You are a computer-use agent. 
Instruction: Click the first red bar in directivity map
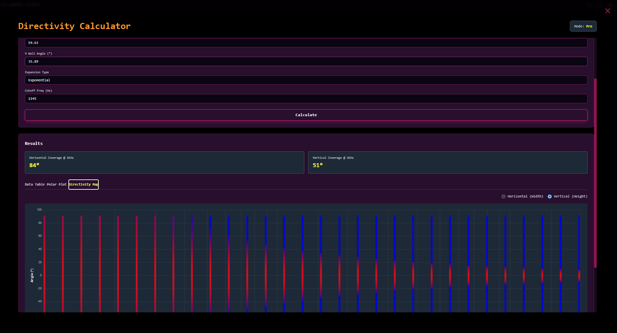pos(45,258)
